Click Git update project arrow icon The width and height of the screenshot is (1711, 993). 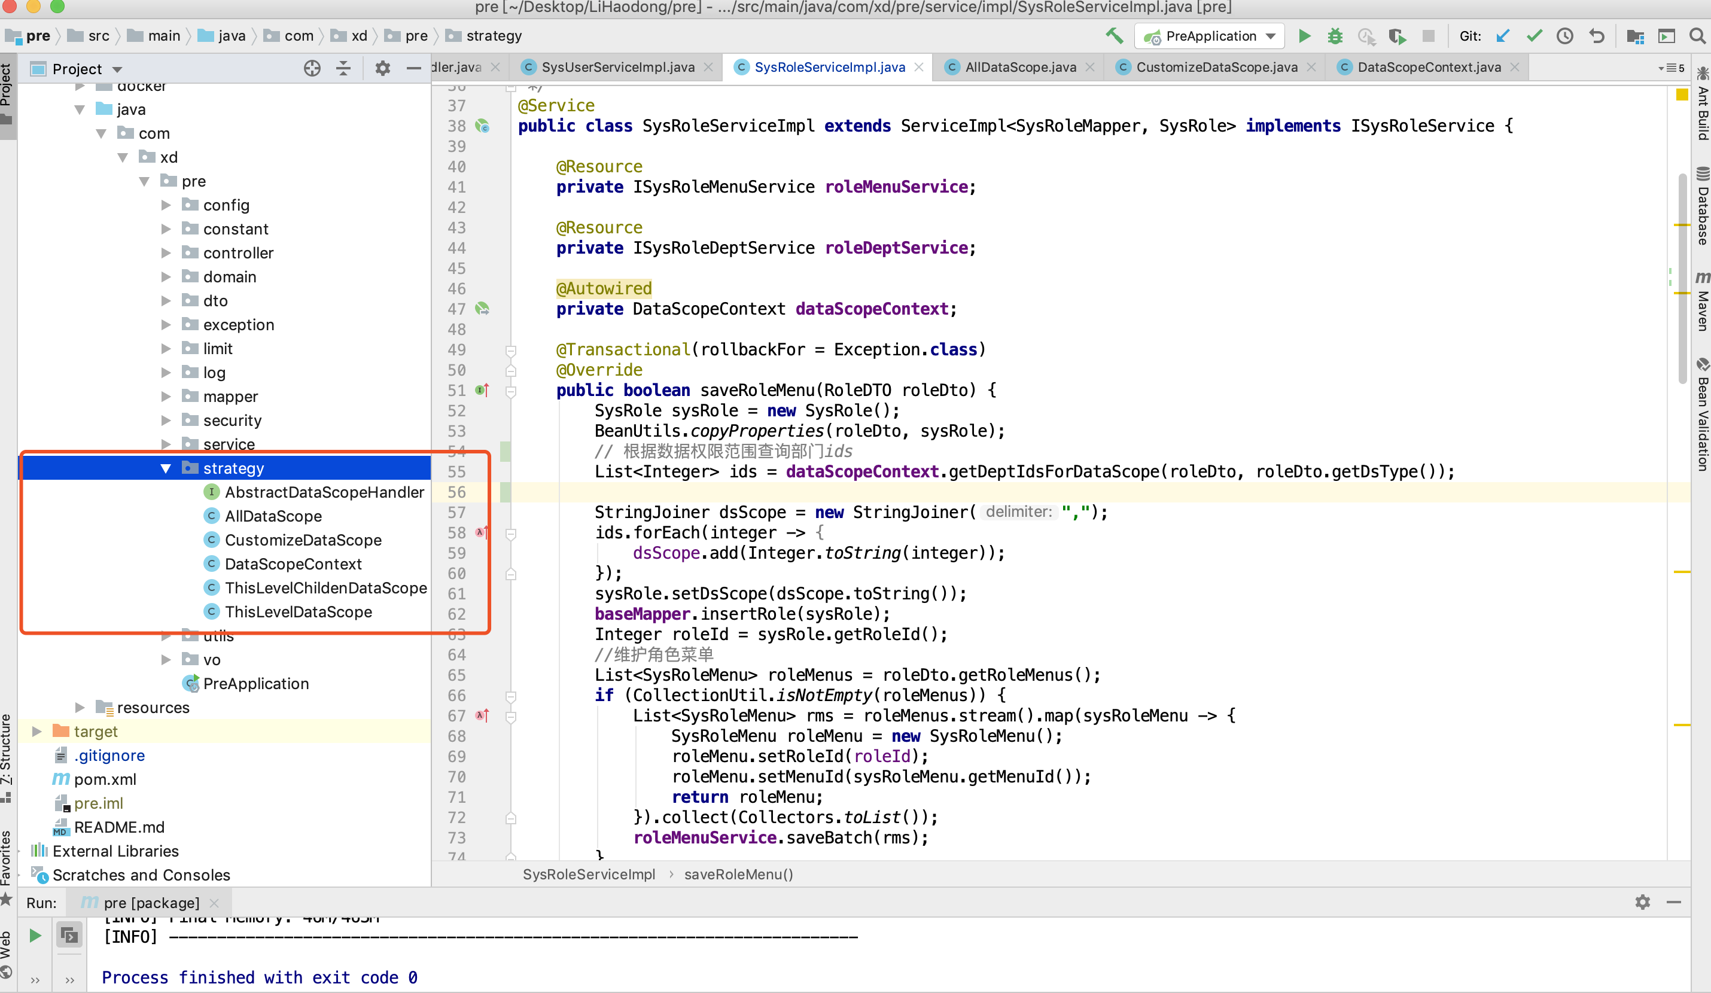point(1503,36)
